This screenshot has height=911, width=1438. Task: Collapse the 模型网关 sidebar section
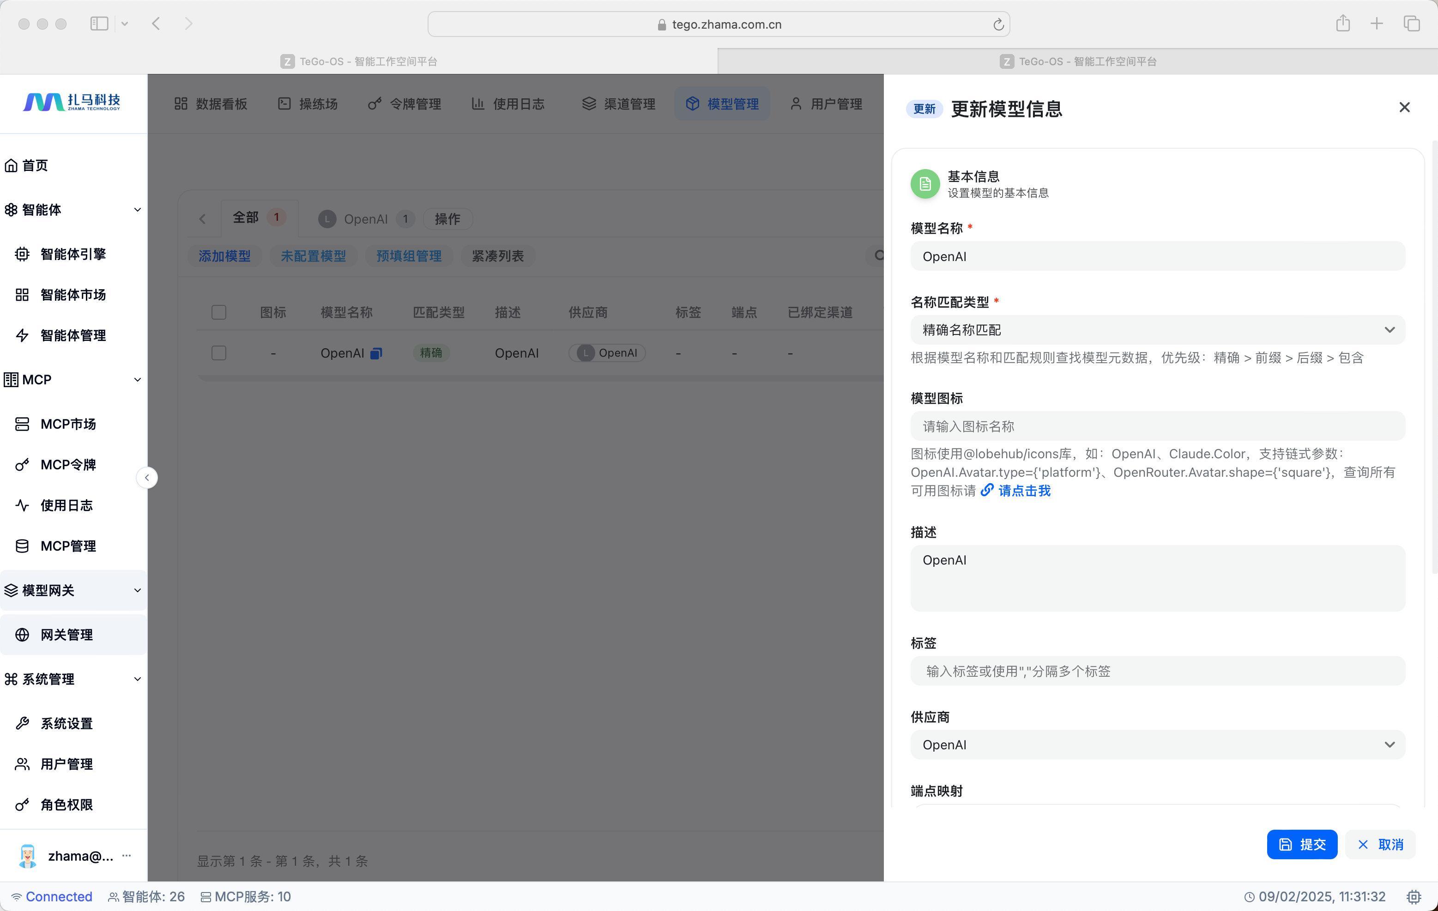pos(137,590)
